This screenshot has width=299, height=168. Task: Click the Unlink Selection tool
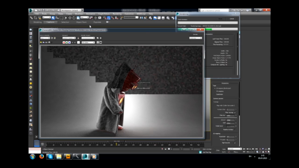click(36, 18)
